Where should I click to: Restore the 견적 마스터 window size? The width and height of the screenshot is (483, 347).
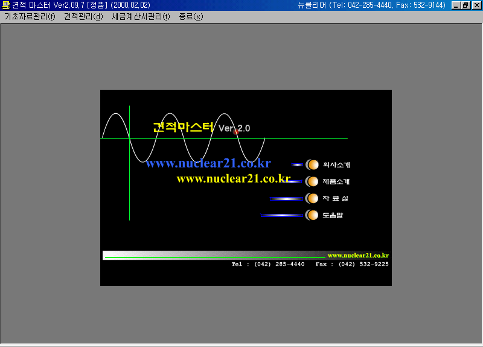pyautogui.click(x=465, y=5)
